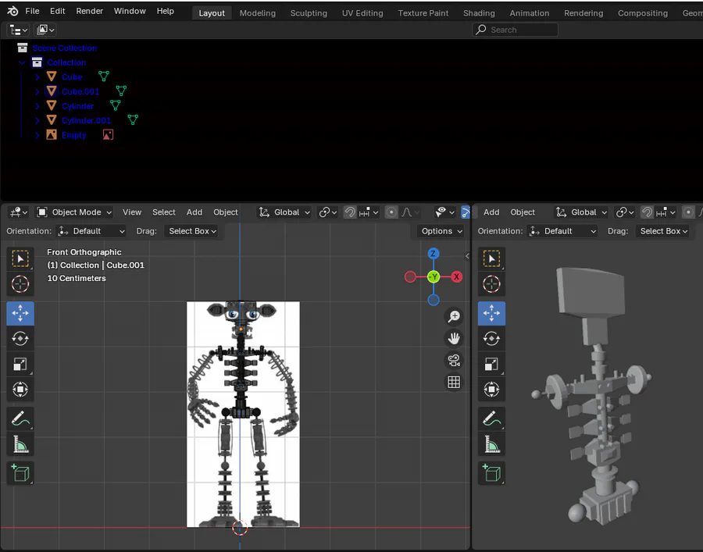
Task: Expand the Empty object row
Action: 37,135
